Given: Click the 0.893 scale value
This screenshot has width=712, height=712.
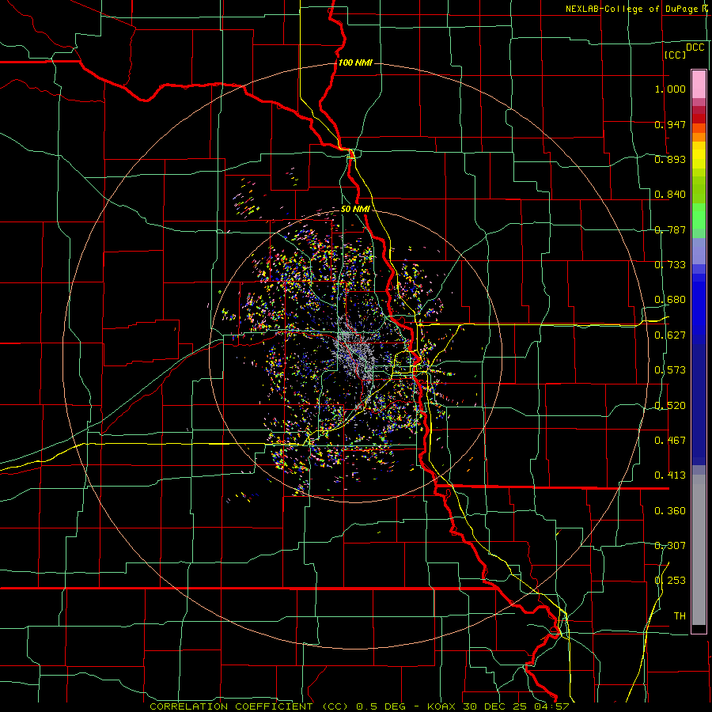Looking at the screenshot, I should [x=670, y=159].
